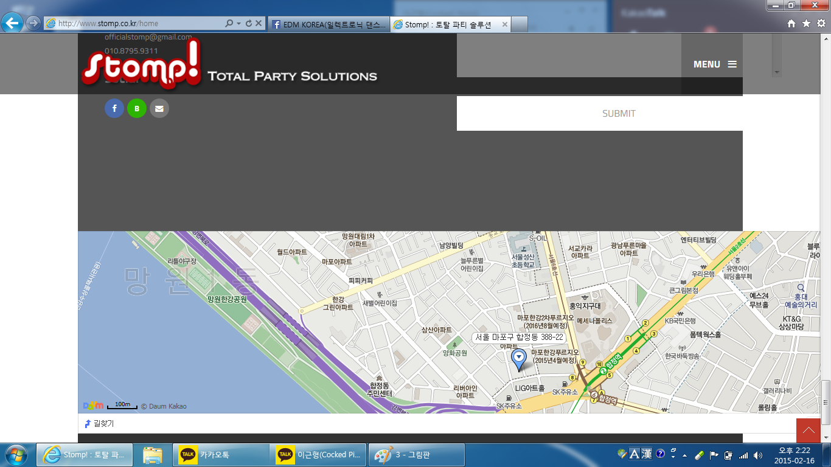Click the blue map location marker
831x467 pixels.
click(x=518, y=360)
